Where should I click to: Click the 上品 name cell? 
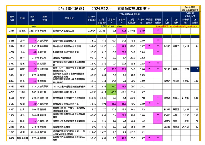(x=22, y=52)
